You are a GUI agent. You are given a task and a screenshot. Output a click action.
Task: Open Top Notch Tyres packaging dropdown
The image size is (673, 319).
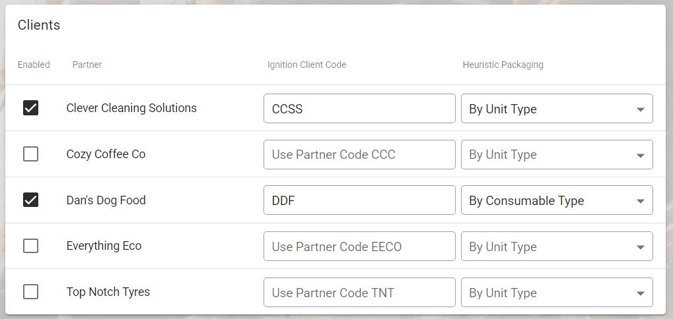[x=556, y=293]
